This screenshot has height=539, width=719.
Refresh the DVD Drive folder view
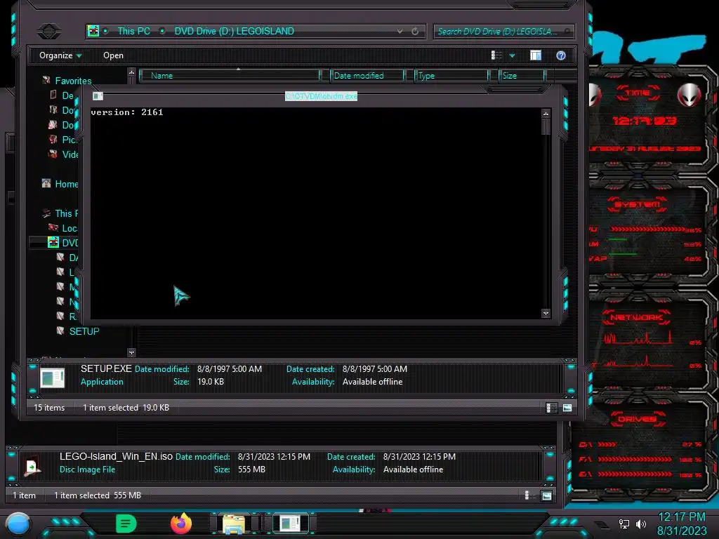(x=415, y=31)
